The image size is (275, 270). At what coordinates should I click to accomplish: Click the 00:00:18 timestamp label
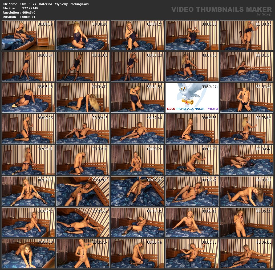[100, 24]
